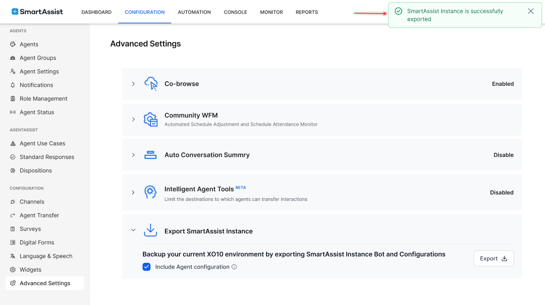Click the SmartAssist logo icon
This screenshot has width=545, height=305.
click(x=15, y=12)
